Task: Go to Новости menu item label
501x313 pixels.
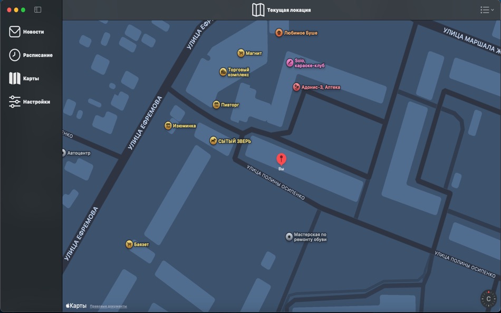Action: (34, 32)
